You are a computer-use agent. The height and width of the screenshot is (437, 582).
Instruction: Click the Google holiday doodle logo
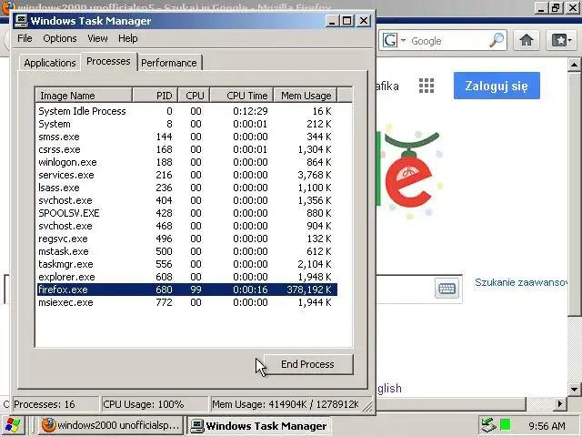tap(409, 173)
